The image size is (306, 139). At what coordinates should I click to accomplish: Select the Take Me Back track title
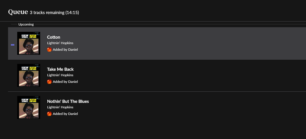tap(60, 69)
